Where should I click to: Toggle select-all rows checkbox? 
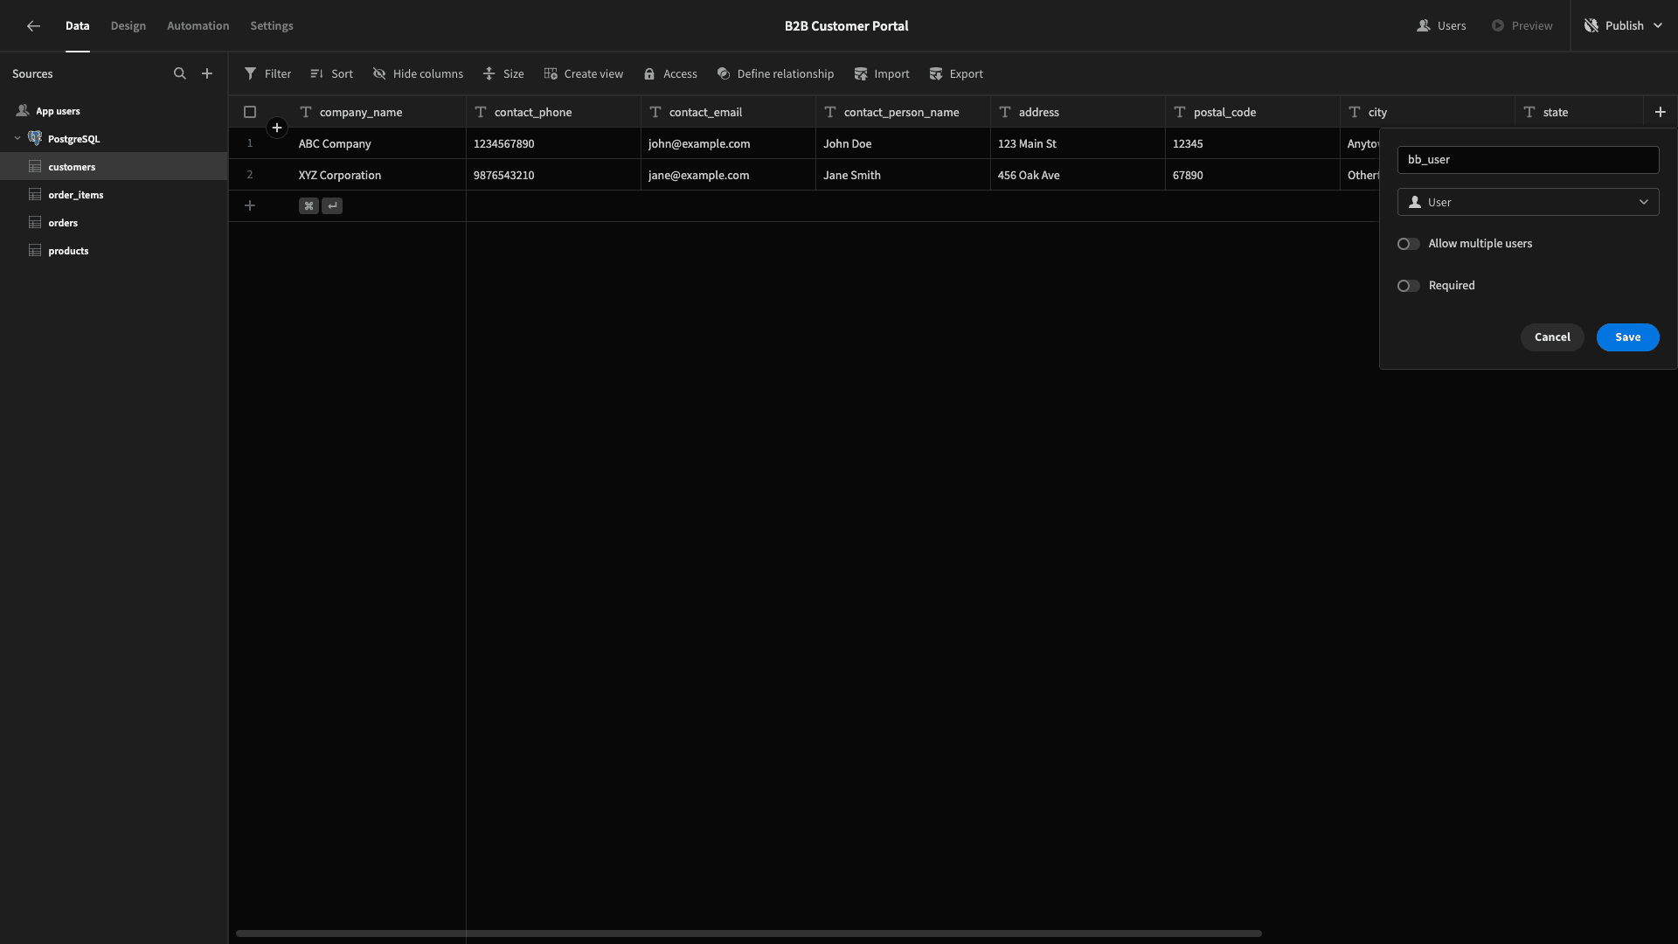[250, 112]
